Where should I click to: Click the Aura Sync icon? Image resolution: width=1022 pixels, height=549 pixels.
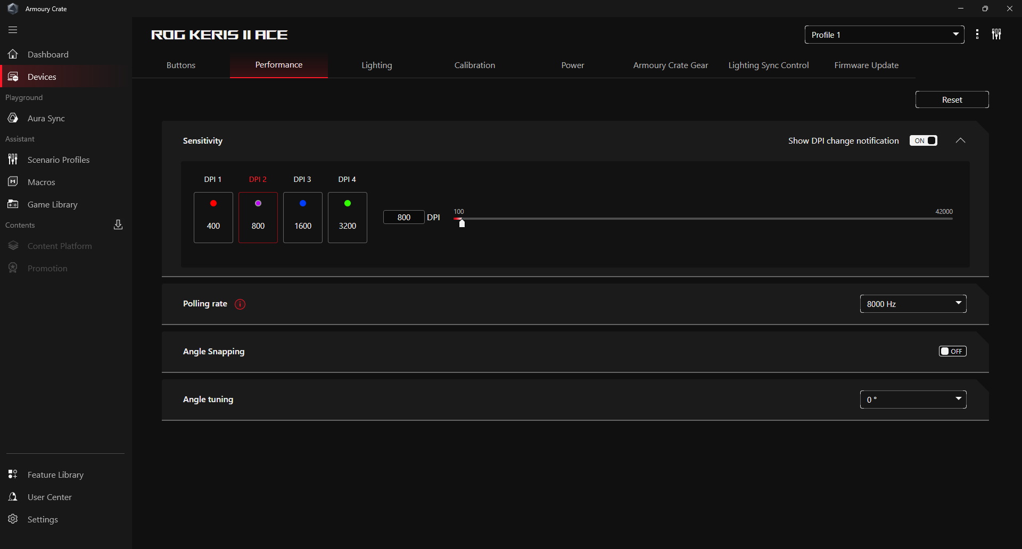coord(13,118)
